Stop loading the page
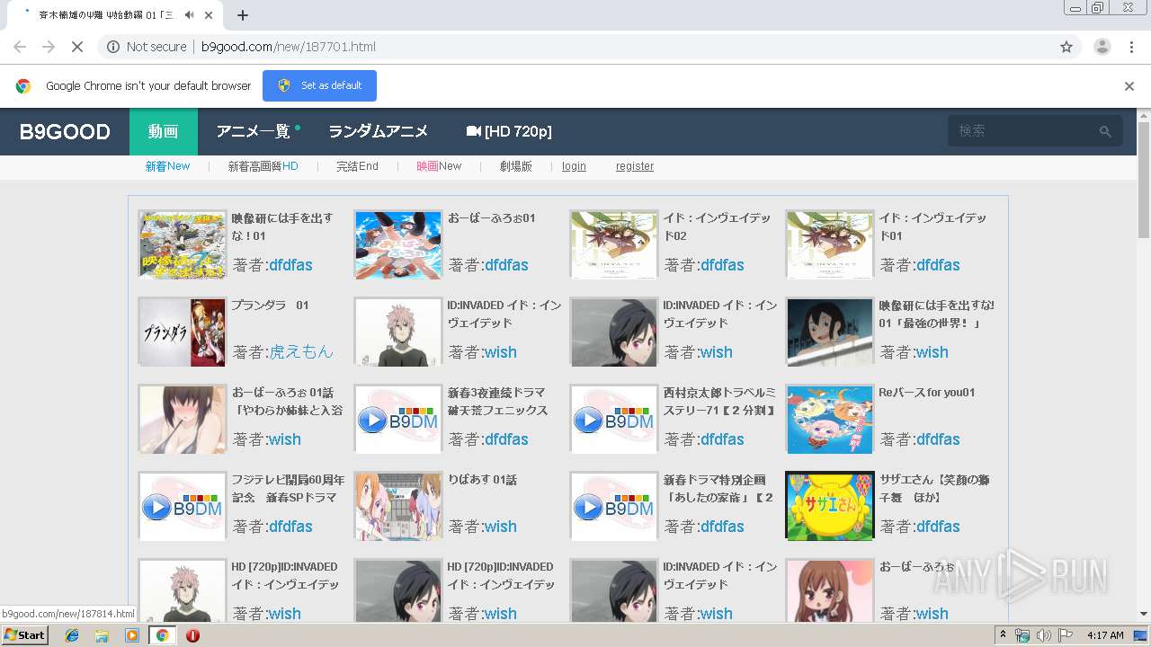1151x647 pixels. click(x=77, y=47)
